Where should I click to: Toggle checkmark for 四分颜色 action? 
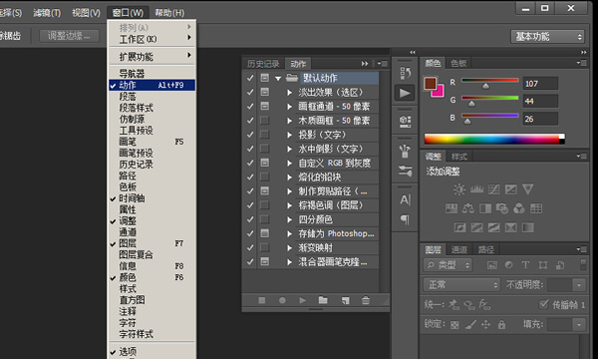(250, 219)
